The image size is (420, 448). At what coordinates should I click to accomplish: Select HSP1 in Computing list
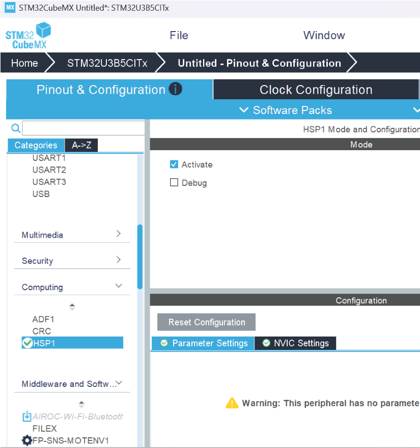72,343
